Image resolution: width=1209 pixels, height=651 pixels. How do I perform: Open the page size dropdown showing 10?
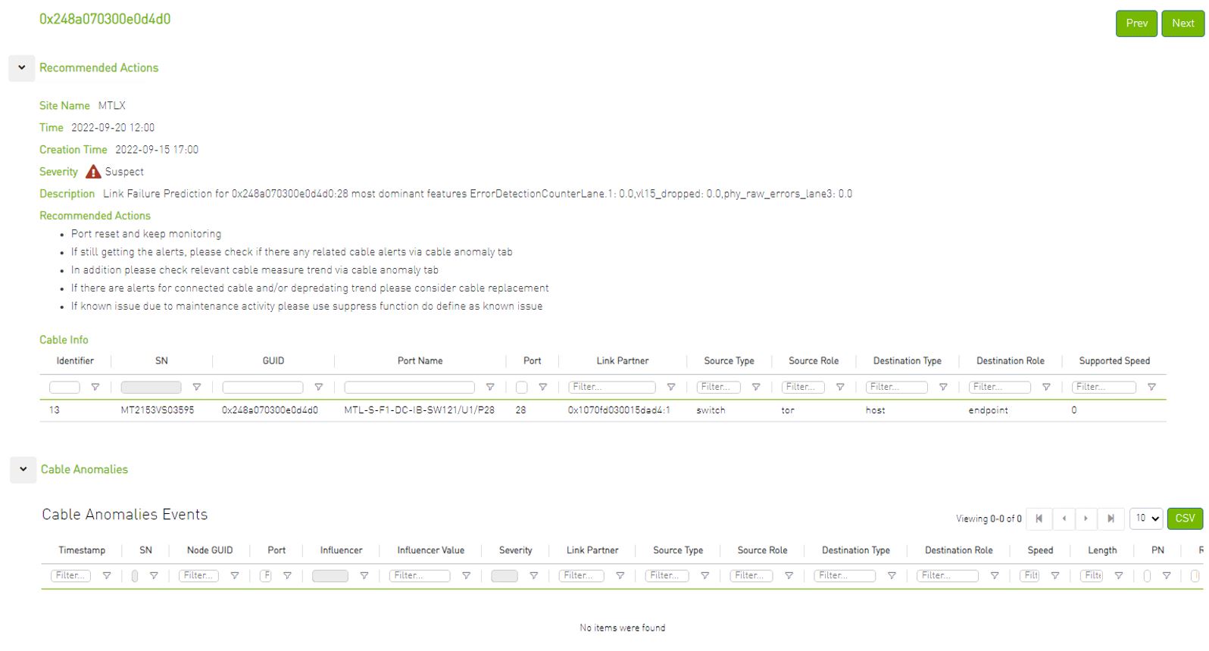click(x=1146, y=519)
